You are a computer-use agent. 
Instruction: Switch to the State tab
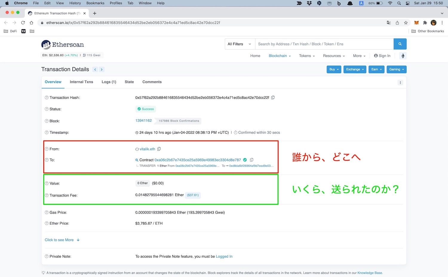(x=129, y=82)
